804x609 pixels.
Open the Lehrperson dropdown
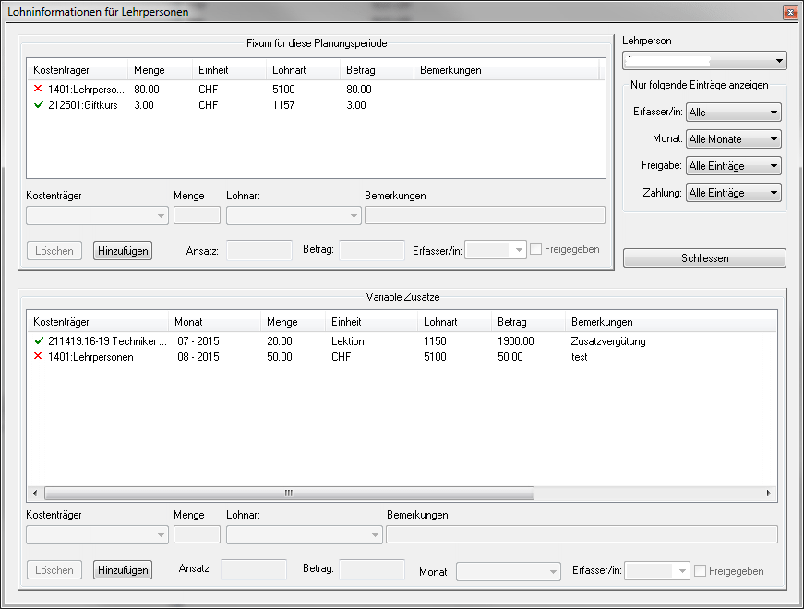click(x=704, y=62)
